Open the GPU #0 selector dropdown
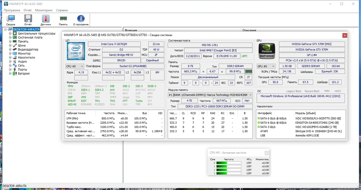This screenshot has height=190, width=361. pos(266,66)
